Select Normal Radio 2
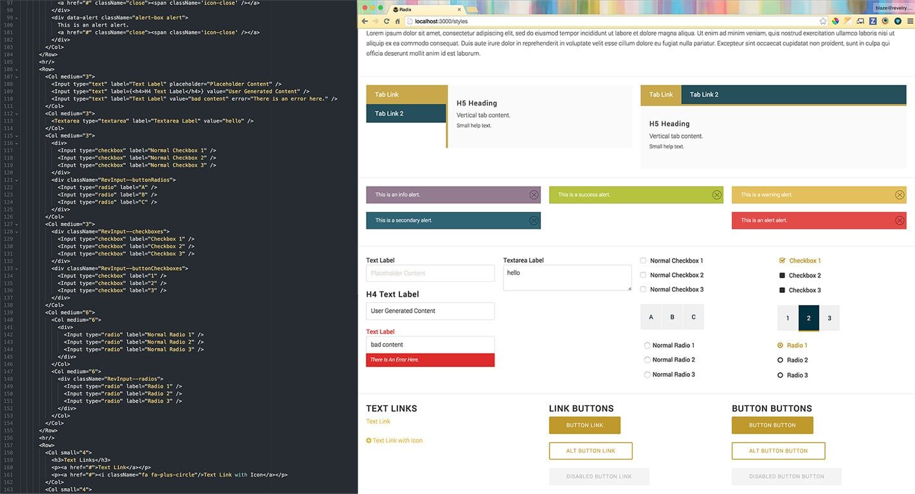This screenshot has width=915, height=494. [x=648, y=360]
